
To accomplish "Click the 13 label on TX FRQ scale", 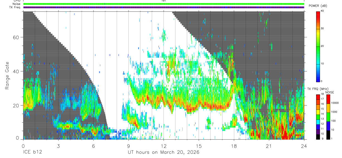I will pos(323,119).
